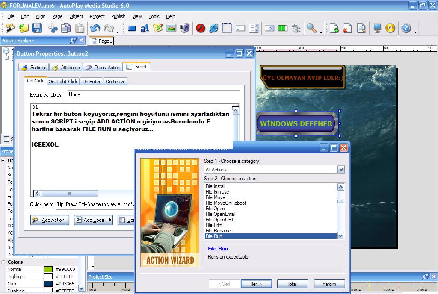Add a new page icon with green plus
The width and height of the screenshot is (438, 294).
(334, 28)
